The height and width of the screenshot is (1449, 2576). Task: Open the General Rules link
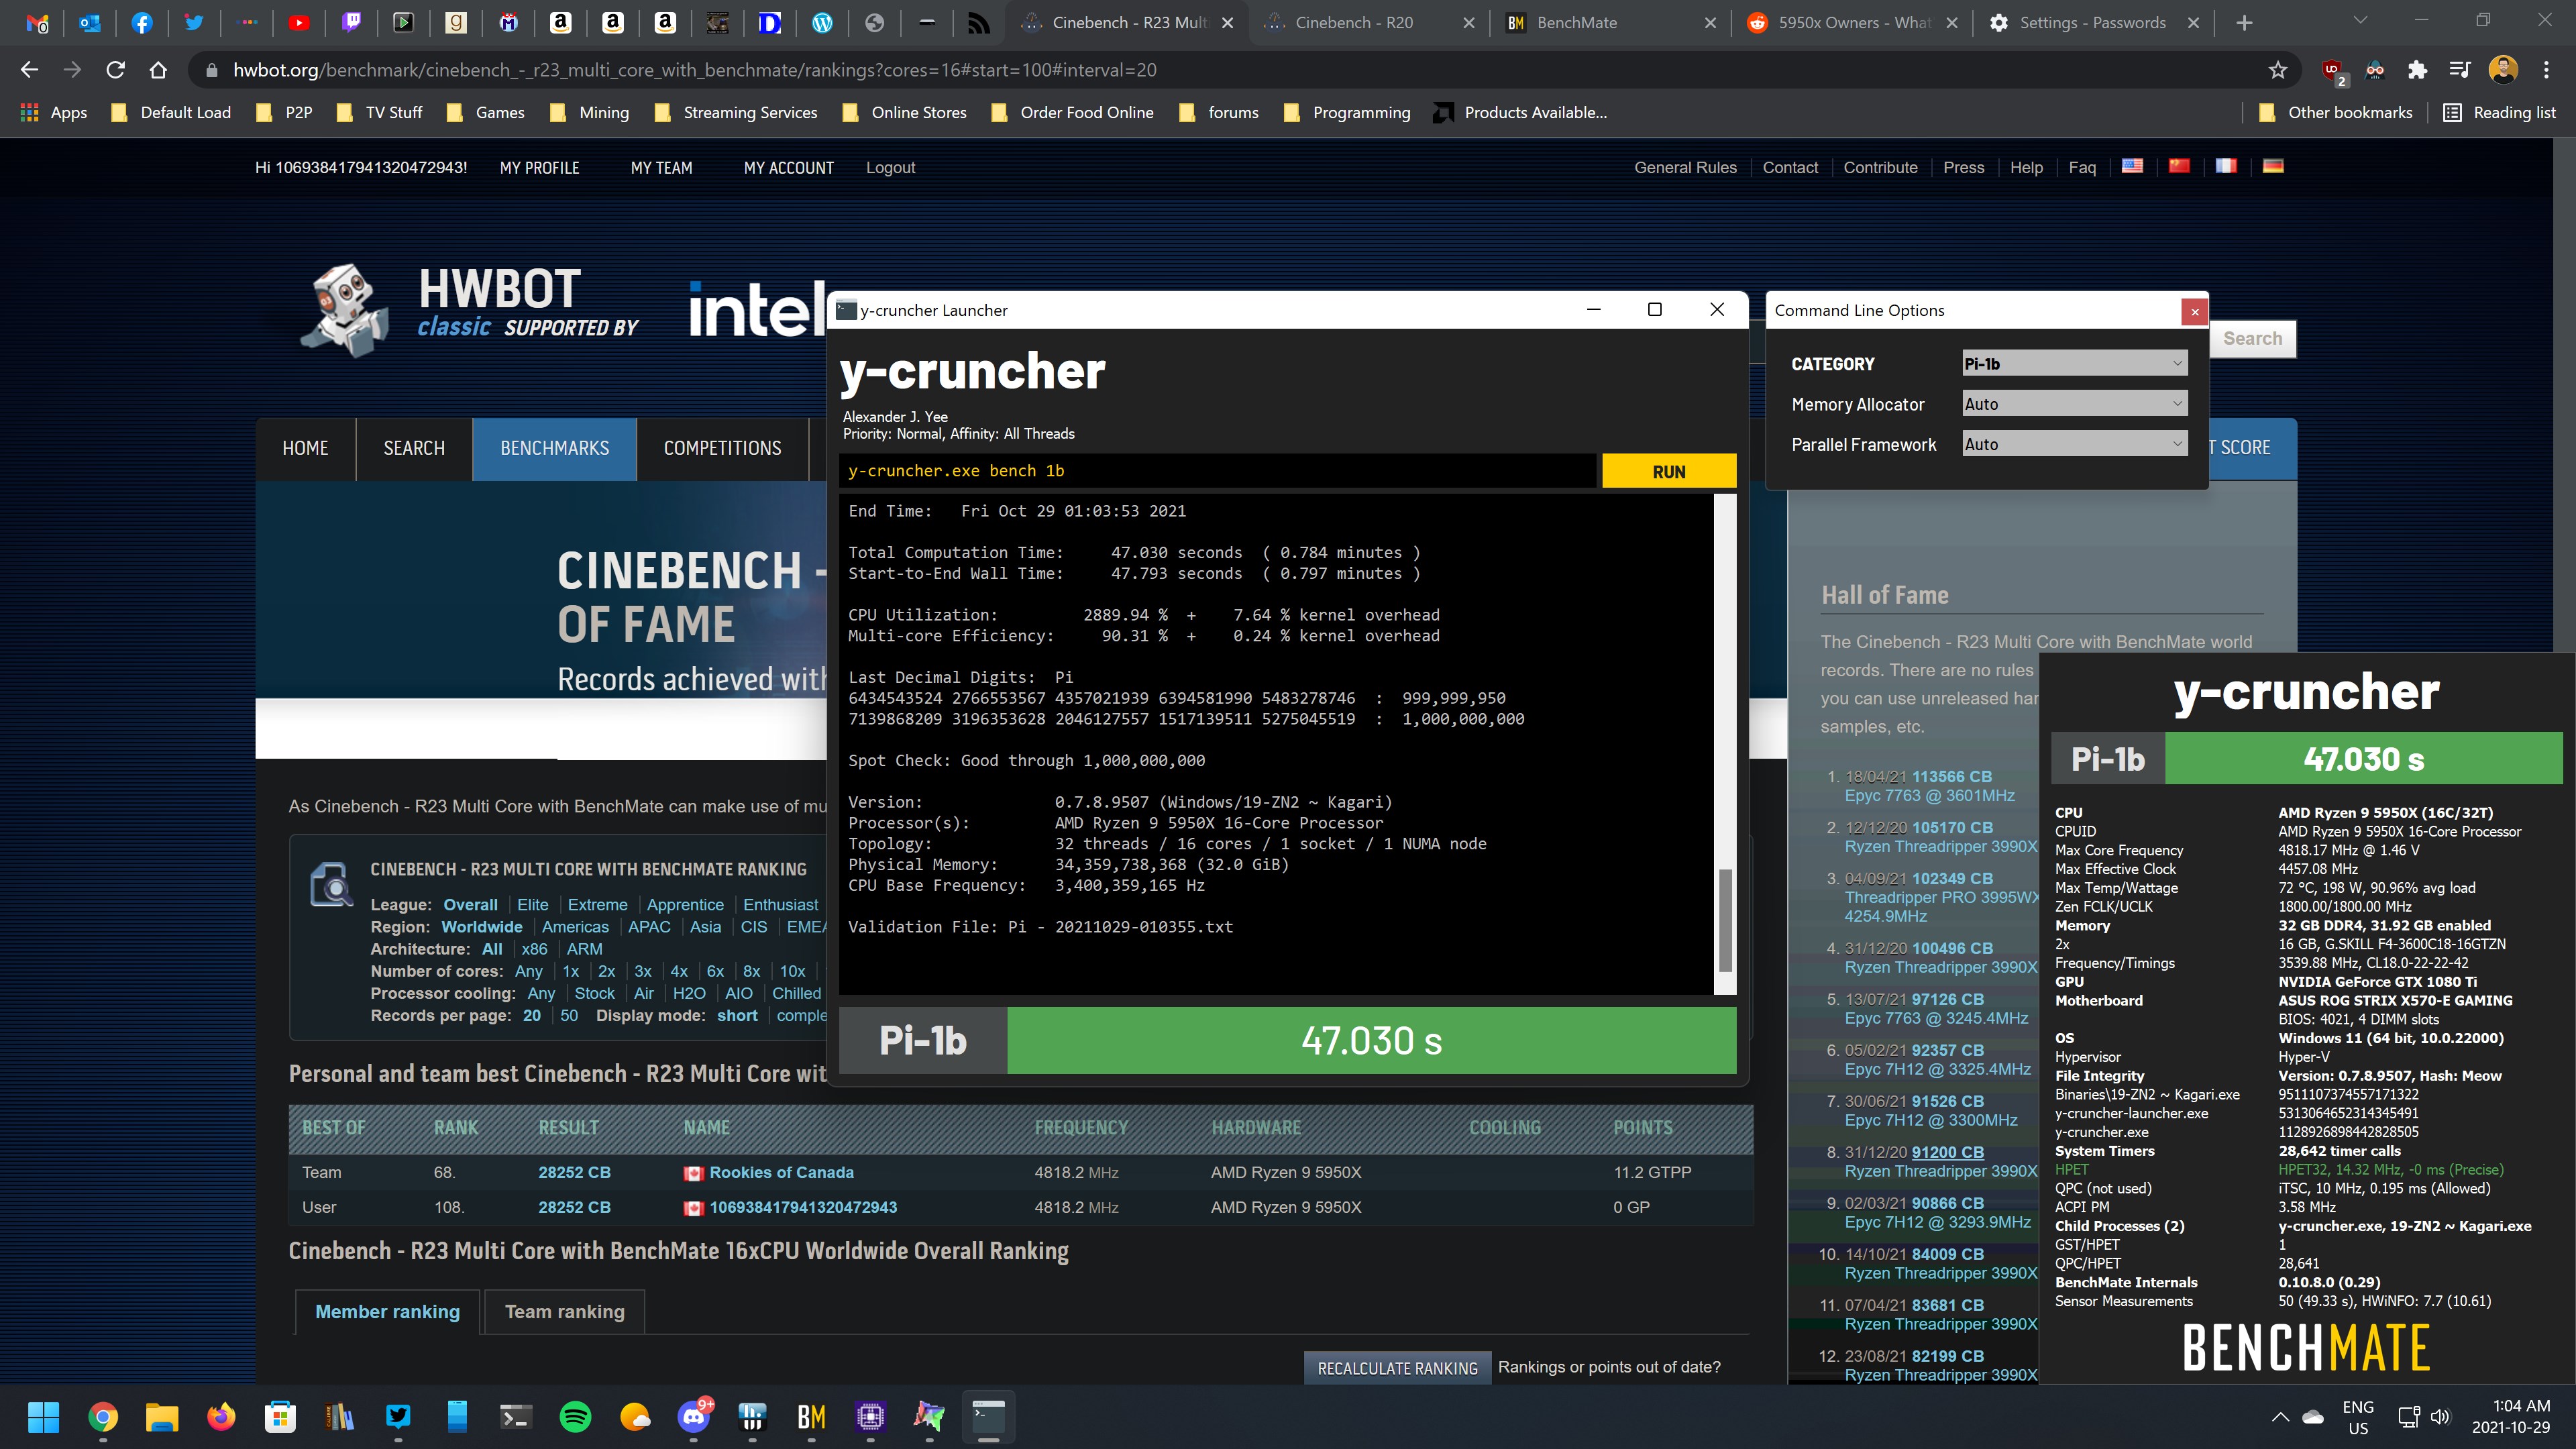pos(1685,168)
